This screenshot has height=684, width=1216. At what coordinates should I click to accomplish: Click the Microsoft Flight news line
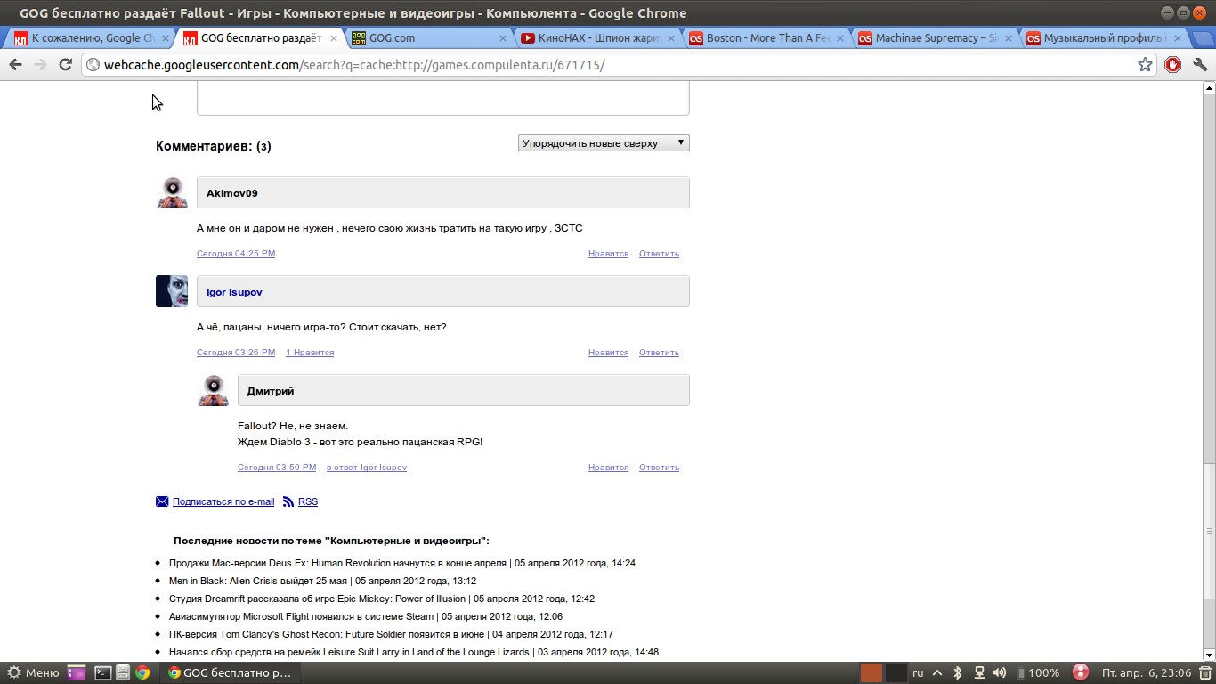point(366,616)
